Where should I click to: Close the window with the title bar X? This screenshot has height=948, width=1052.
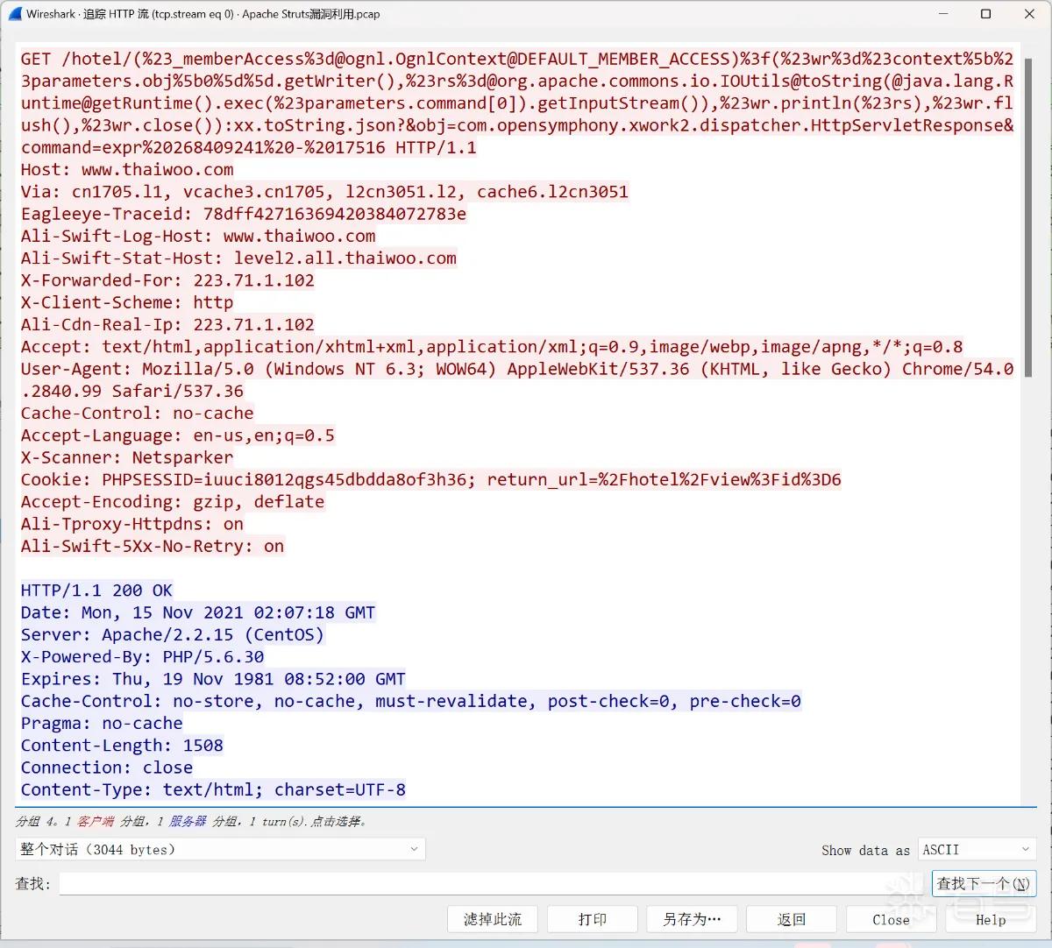pyautogui.click(x=1029, y=14)
